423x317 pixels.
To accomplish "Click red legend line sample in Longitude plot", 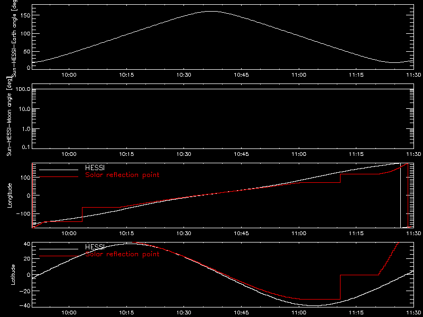I will (x=59, y=177).
